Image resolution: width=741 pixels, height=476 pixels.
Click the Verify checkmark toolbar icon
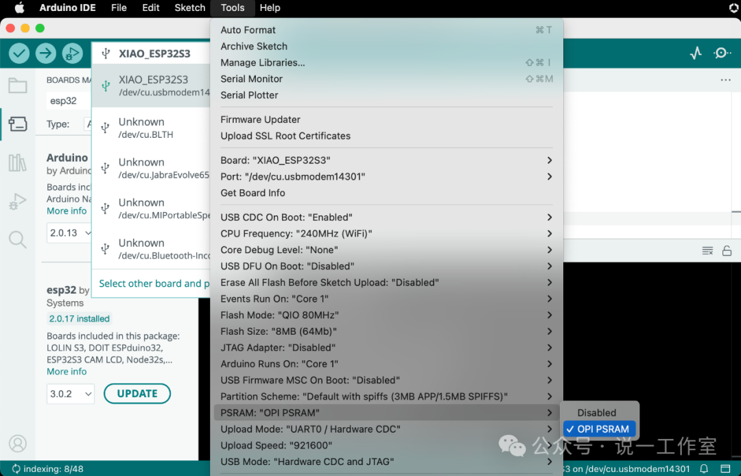(19, 53)
